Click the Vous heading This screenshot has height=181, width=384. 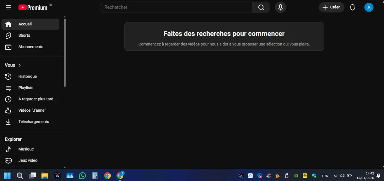pos(10,65)
